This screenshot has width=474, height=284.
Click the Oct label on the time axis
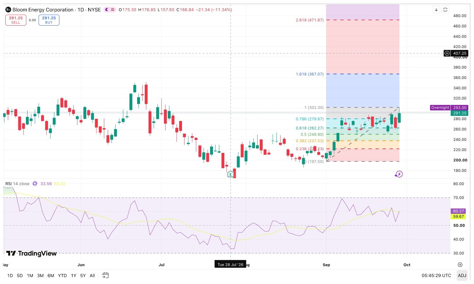pyautogui.click(x=407, y=265)
